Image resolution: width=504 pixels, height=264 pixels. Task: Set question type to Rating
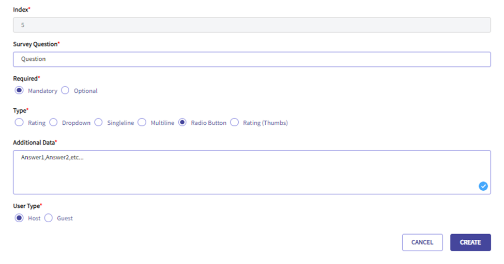coord(19,123)
